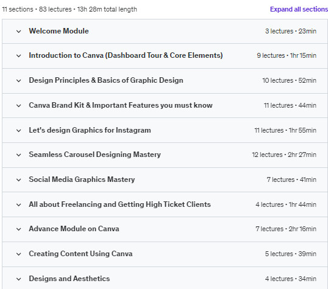This screenshot has width=328, height=289.
Task: Select Design Principles & Basics of Graphic Design title
Action: coord(106,80)
